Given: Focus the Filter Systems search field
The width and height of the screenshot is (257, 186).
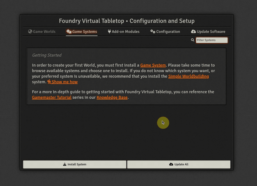Looking at the screenshot, I should (x=212, y=40).
